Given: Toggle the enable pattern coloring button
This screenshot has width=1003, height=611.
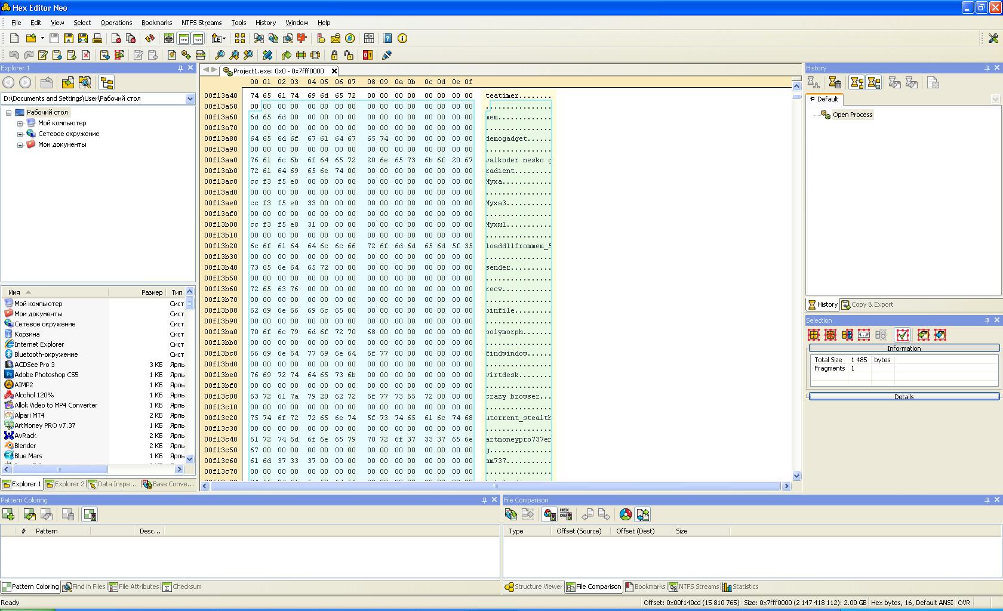Looking at the screenshot, I should coord(90,514).
